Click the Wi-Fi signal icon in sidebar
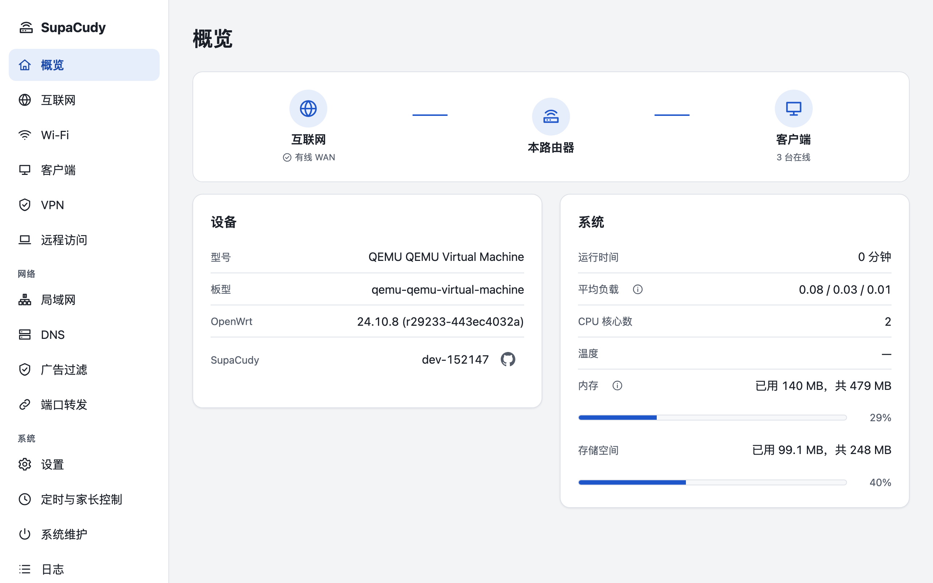 [25, 135]
